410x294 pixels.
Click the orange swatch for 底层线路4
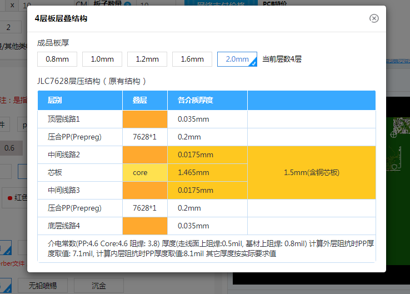point(145,226)
